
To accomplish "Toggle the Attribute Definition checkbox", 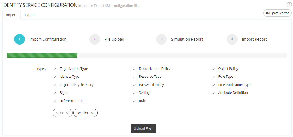I will 213,93.
